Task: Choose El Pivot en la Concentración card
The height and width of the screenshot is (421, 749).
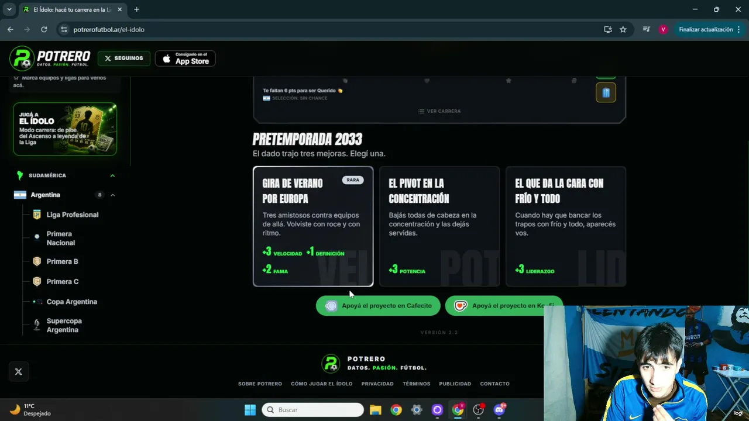Action: (439, 227)
